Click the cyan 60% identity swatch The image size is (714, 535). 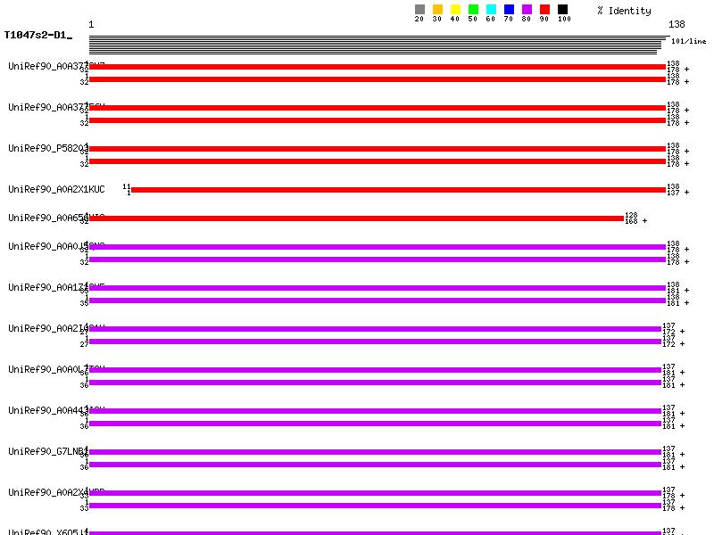click(491, 10)
